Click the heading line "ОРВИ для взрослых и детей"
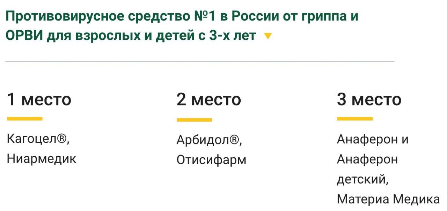This screenshot has height=211, width=447. coord(131,36)
